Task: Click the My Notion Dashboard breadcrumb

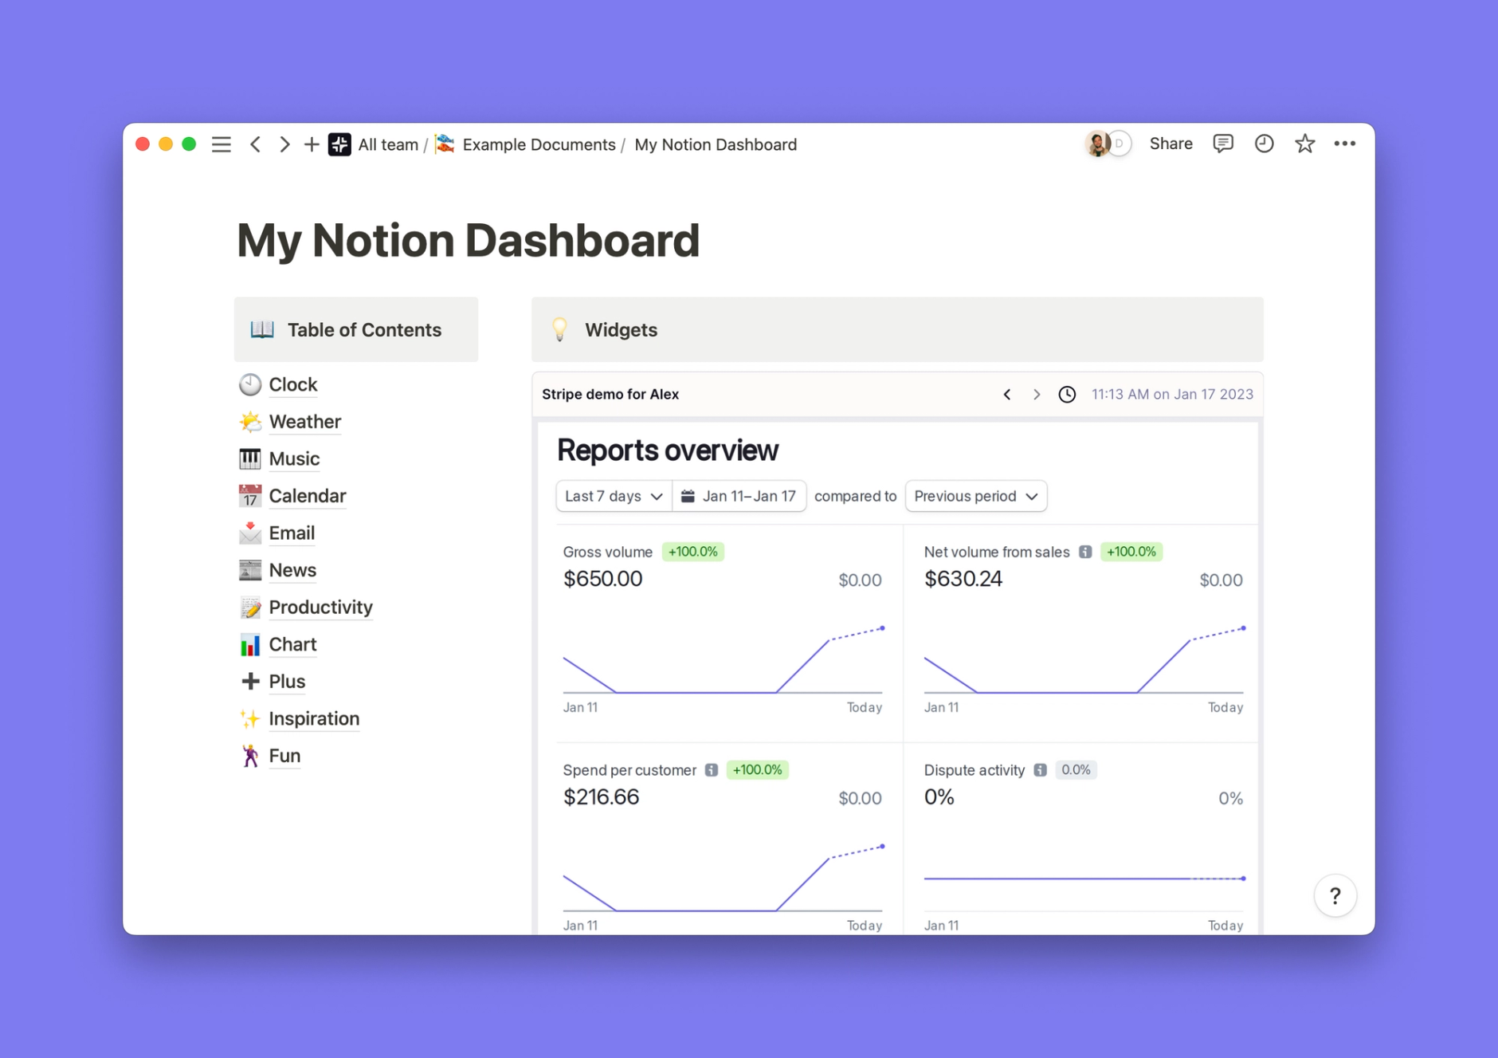Action: tap(716, 144)
